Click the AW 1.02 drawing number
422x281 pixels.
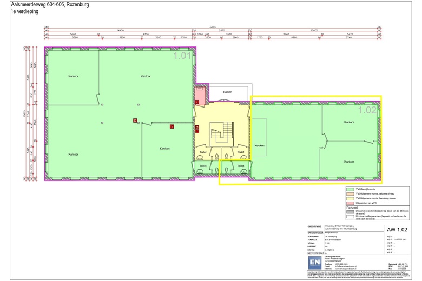(398, 229)
